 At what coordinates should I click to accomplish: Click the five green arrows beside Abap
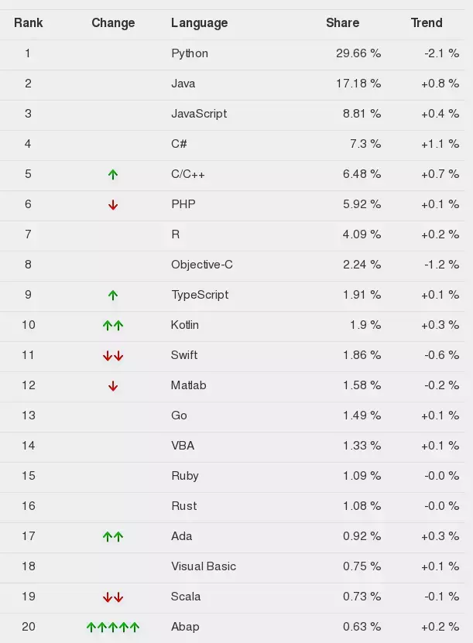pyautogui.click(x=113, y=627)
